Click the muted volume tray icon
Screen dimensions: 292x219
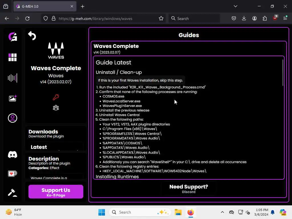[248, 212]
